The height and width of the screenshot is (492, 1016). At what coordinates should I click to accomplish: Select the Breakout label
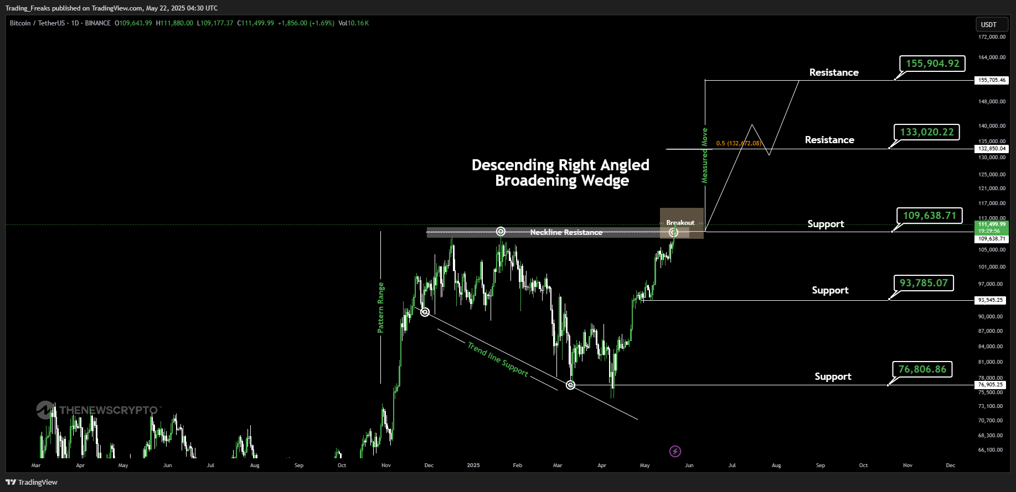pos(680,223)
